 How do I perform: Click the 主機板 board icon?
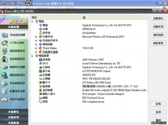pos(40,67)
